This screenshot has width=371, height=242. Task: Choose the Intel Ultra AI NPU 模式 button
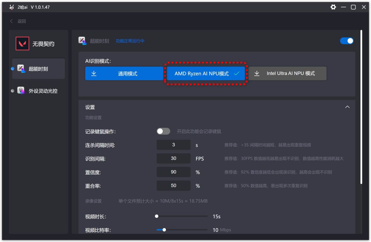287,73
